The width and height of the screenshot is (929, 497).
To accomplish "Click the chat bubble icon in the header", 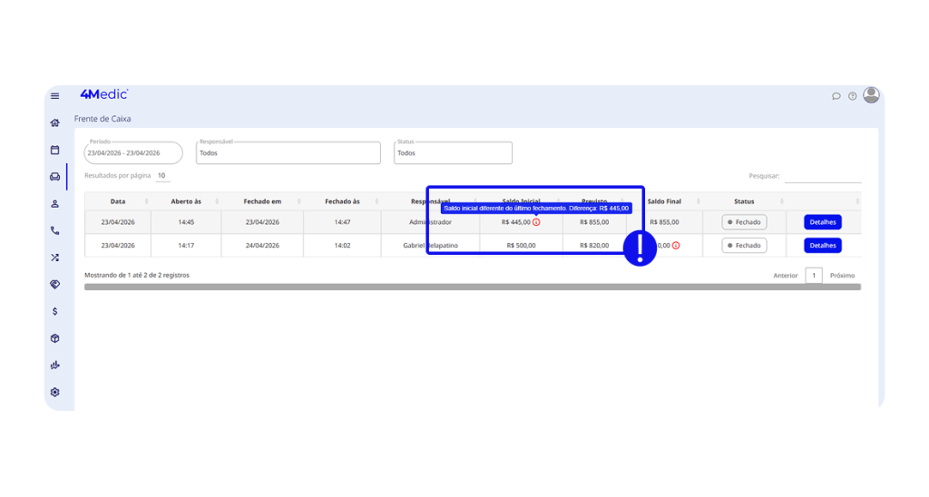I will pyautogui.click(x=836, y=96).
